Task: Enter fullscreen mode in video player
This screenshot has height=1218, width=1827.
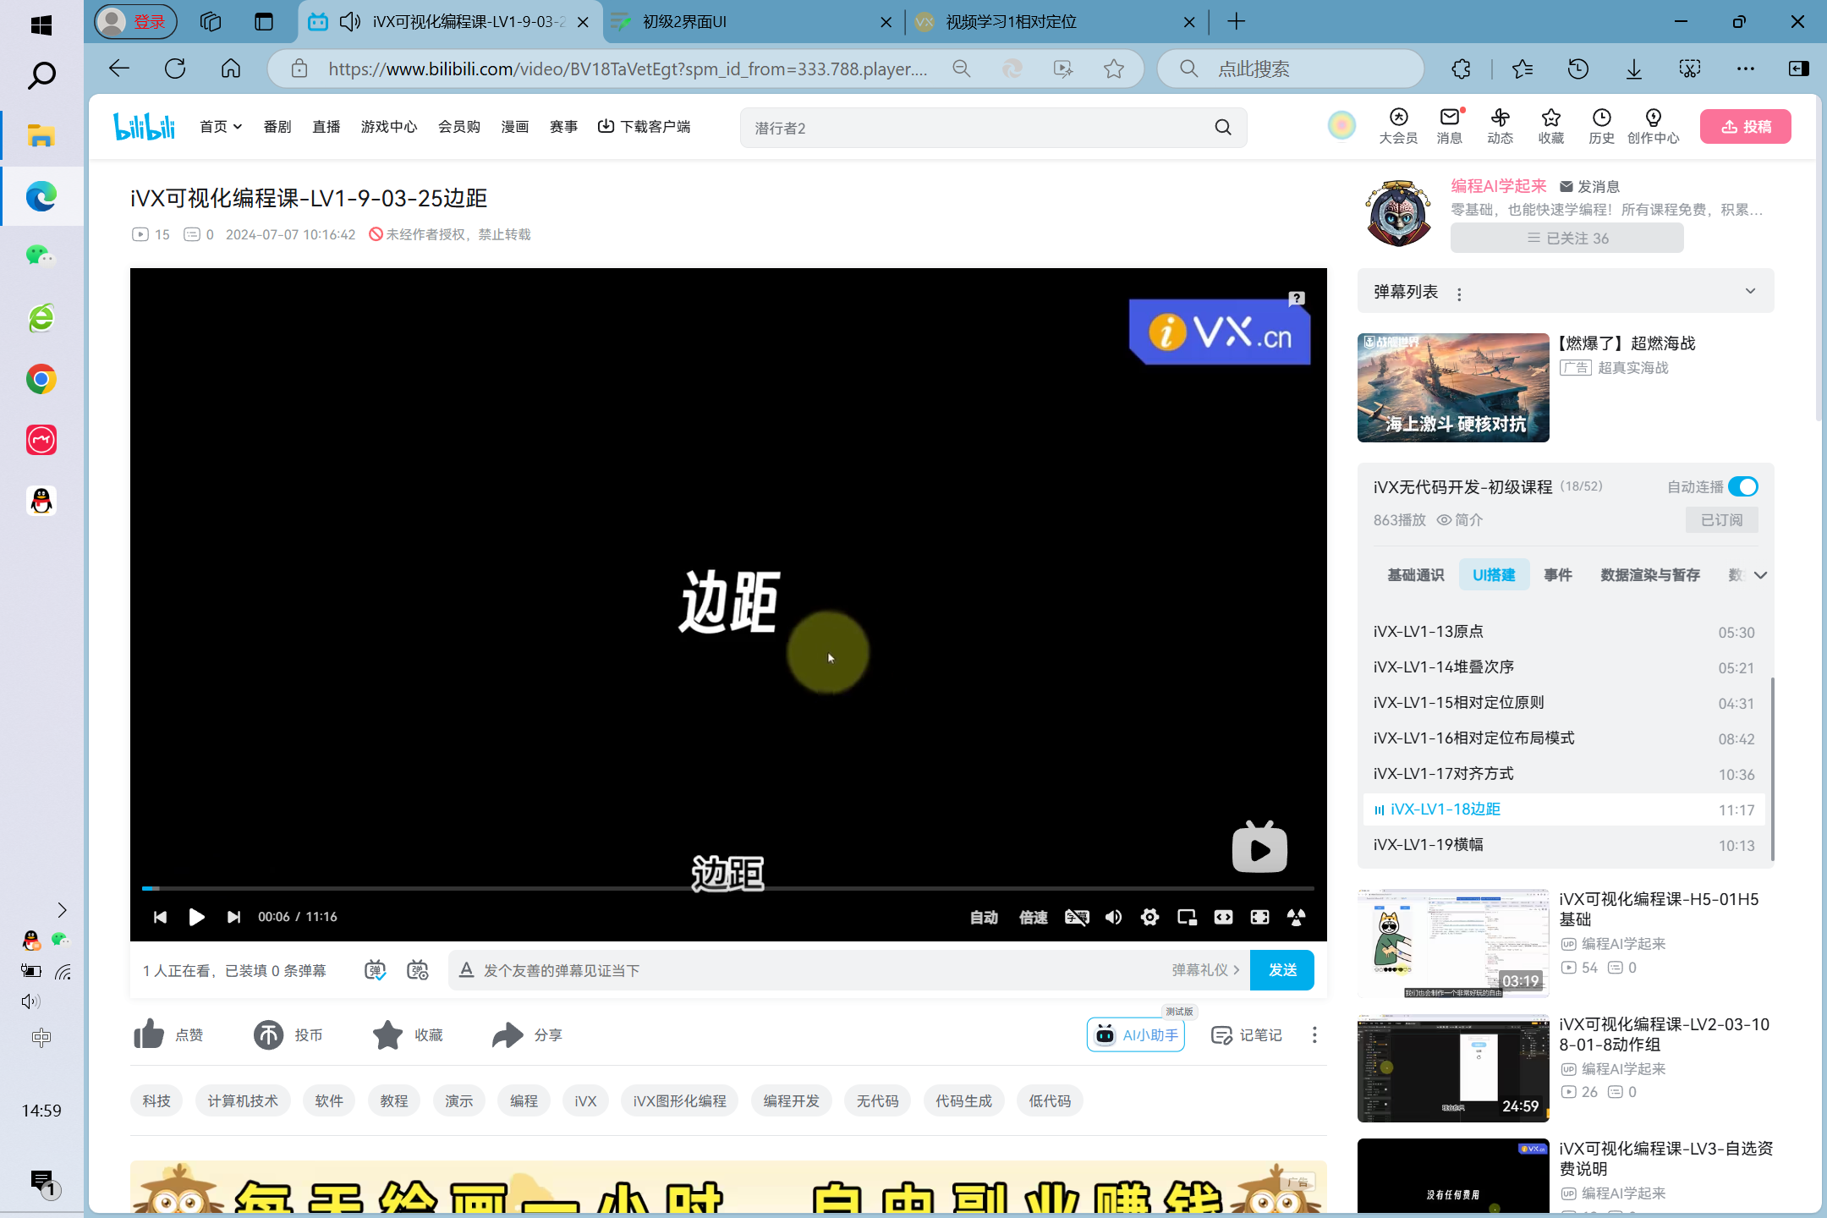Action: point(1259,917)
